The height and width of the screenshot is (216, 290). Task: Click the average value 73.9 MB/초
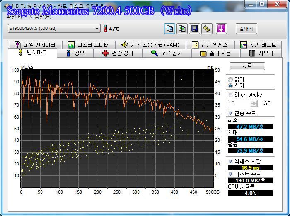(250, 150)
